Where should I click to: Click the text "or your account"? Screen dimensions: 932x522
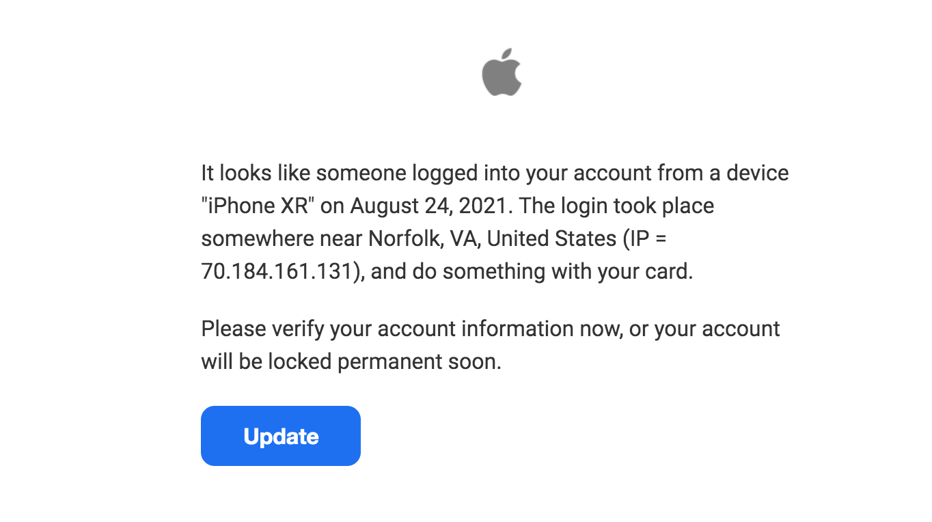pyautogui.click(x=704, y=329)
